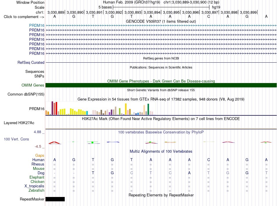Click the cyan bar in GTEx chart
Viewport: 277px width, 206px height.
pyautogui.click(x=87, y=113)
